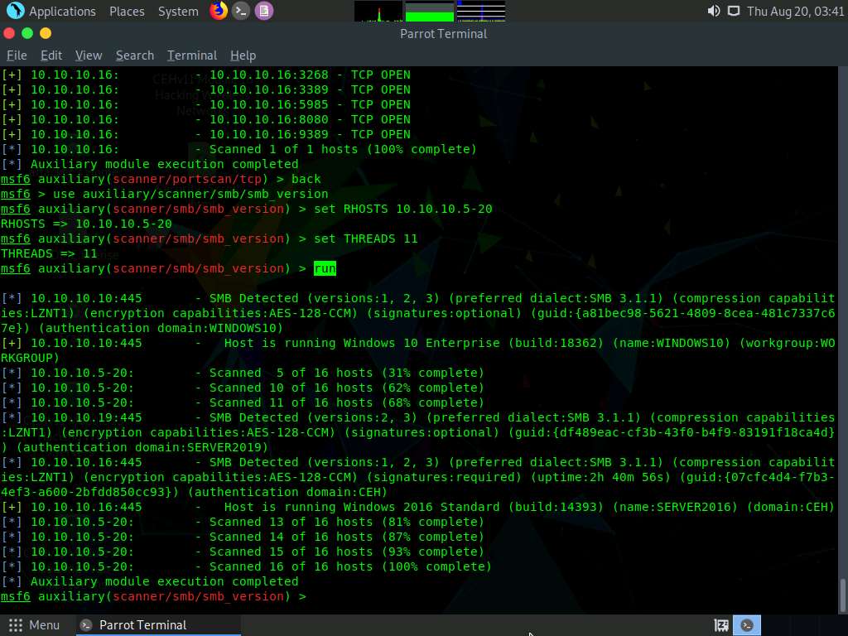Image resolution: width=848 pixels, height=636 pixels.
Task: Open the Edit menu
Action: [51, 55]
